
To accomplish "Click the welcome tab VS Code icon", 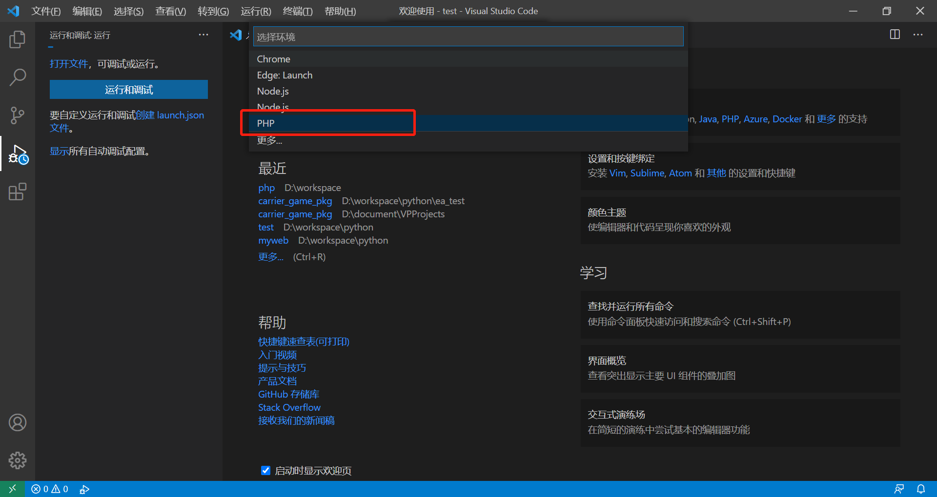I will pos(236,35).
